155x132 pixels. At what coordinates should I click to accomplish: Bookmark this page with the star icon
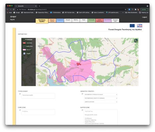(x=125, y=10)
